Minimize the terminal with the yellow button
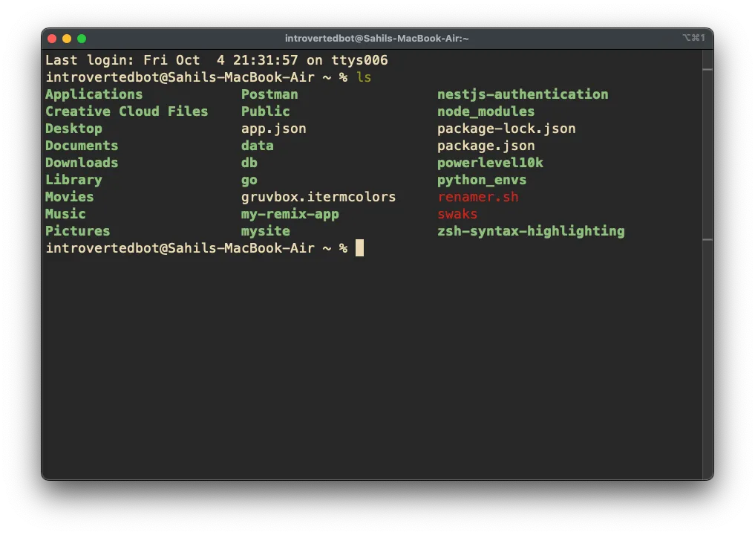 67,39
